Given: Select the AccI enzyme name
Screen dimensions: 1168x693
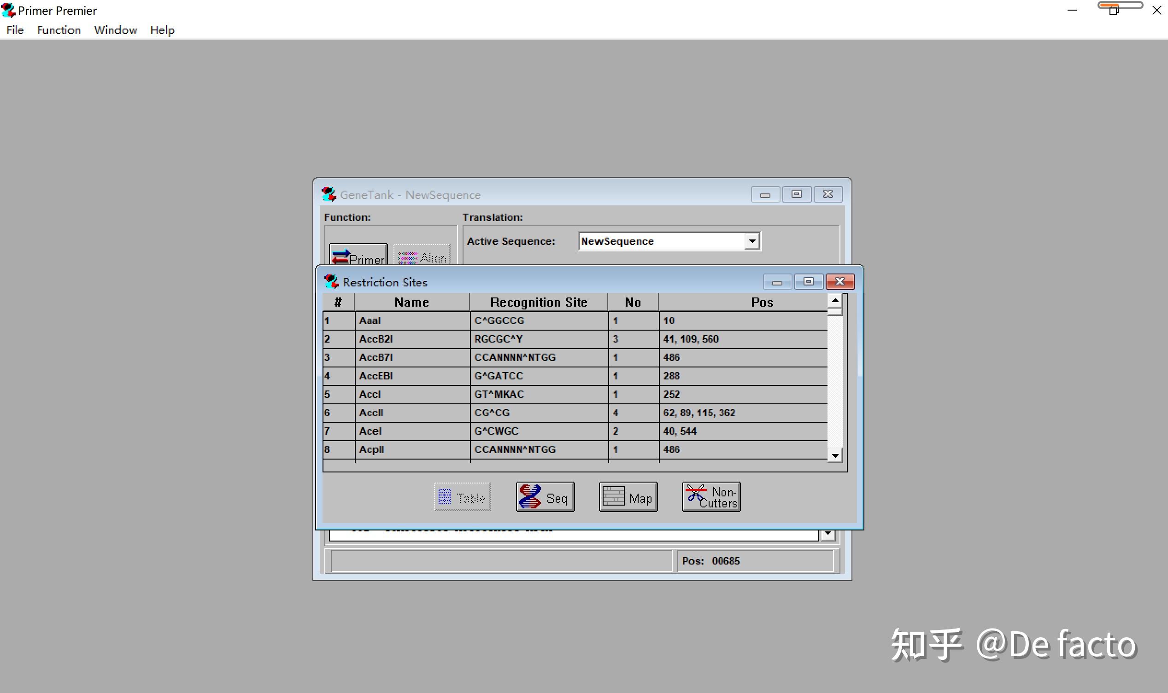Looking at the screenshot, I should tap(370, 395).
